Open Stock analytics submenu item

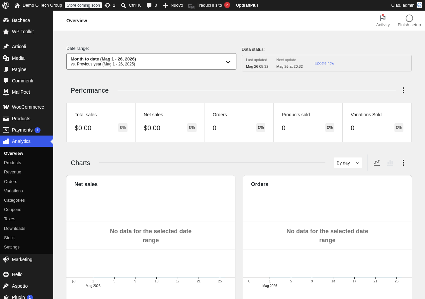point(9,238)
